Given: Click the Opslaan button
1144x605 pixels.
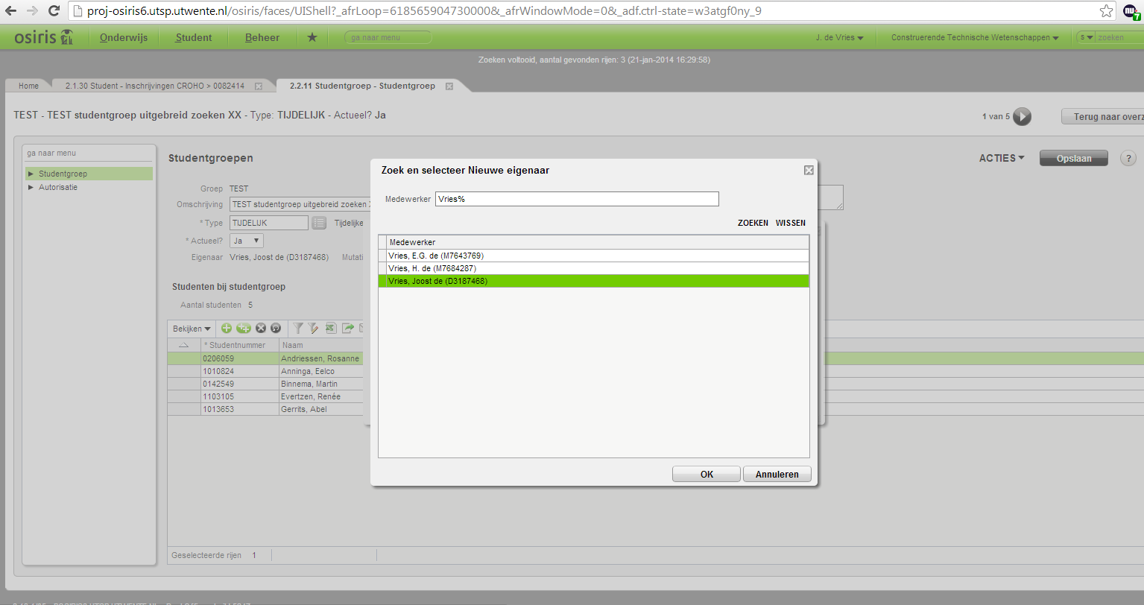Looking at the screenshot, I should point(1074,158).
